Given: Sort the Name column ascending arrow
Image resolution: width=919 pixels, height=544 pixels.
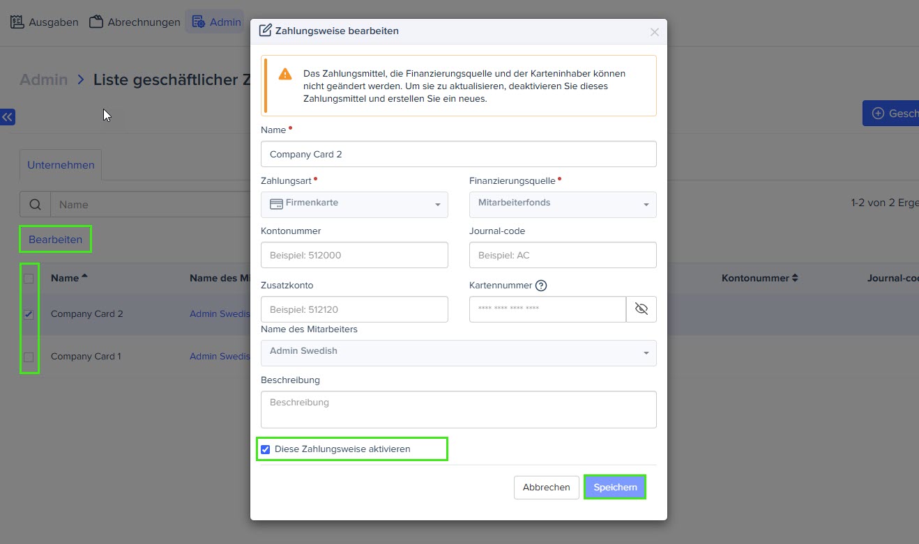Looking at the screenshot, I should [x=84, y=277].
